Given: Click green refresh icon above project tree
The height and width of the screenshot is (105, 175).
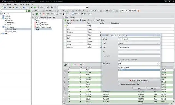Looking at the screenshot, I should tap(29, 11).
